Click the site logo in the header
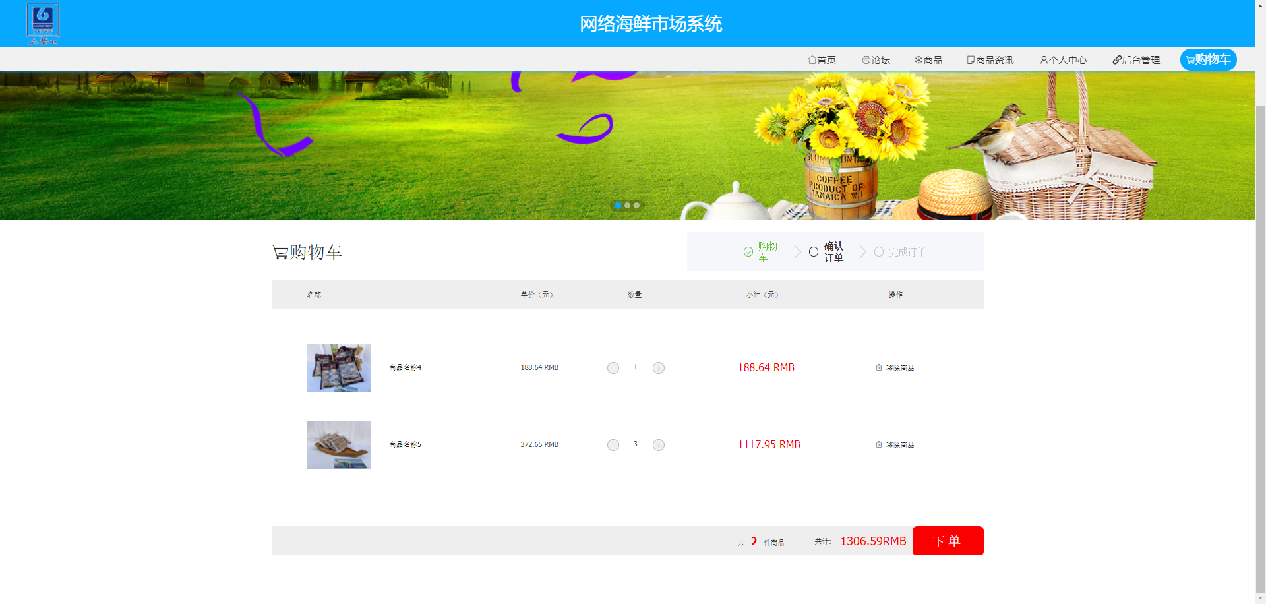The height and width of the screenshot is (604, 1266). [x=43, y=24]
